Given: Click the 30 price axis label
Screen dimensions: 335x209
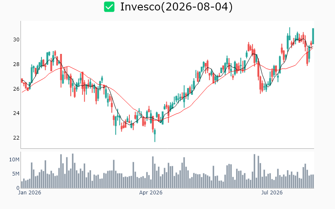Looking at the screenshot, I should click(x=16, y=40).
